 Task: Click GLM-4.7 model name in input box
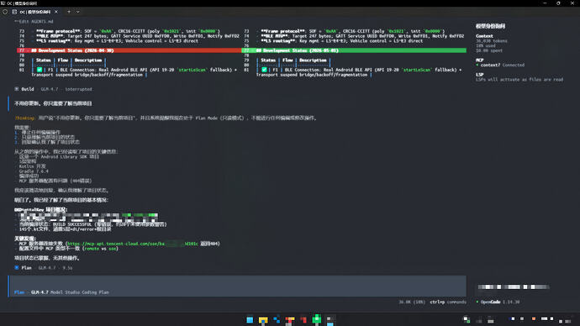pyautogui.click(x=40, y=292)
